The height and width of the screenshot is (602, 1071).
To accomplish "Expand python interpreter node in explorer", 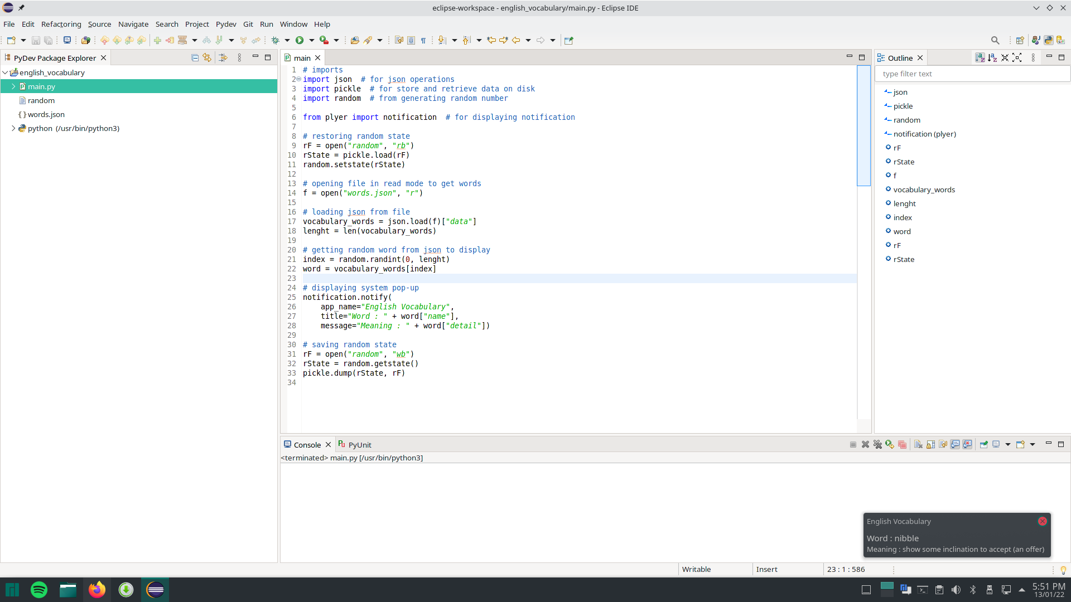I will click(x=13, y=128).
